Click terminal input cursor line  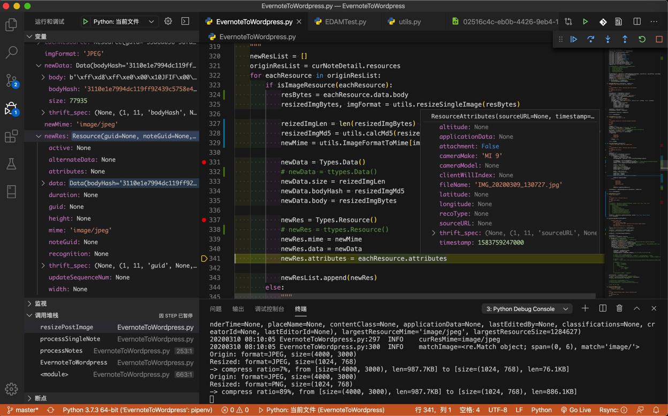tap(212, 399)
